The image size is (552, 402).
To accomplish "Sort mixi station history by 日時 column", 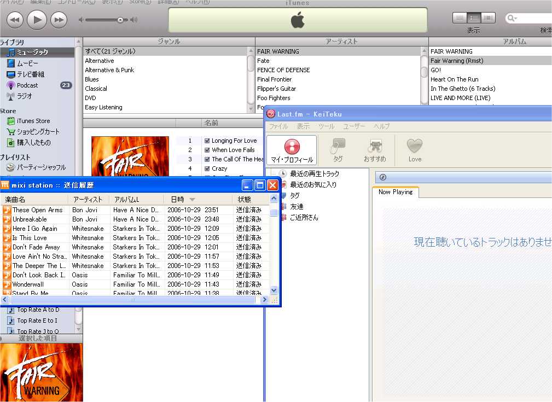I will [199, 200].
